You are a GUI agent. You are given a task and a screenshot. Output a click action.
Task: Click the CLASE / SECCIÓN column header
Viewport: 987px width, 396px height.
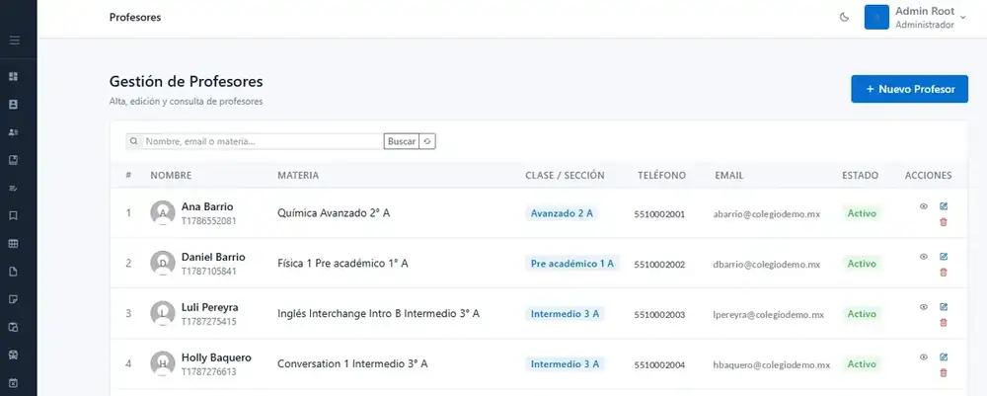click(x=565, y=176)
